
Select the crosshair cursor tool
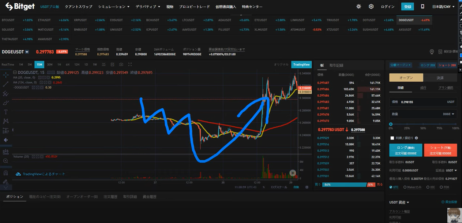tap(6, 75)
